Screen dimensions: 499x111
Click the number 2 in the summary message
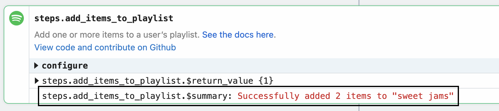point(338,96)
